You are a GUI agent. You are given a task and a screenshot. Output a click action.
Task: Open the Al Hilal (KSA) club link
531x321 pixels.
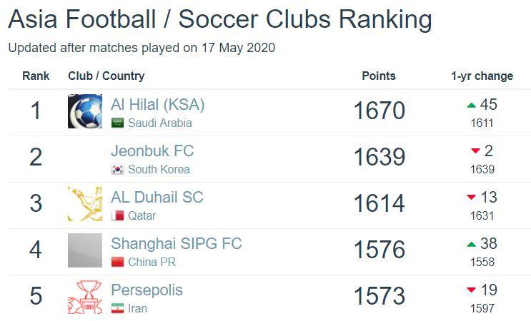click(158, 104)
